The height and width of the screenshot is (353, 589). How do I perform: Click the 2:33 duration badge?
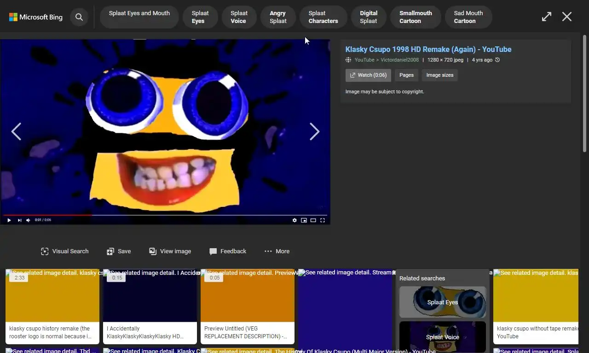pyautogui.click(x=19, y=278)
